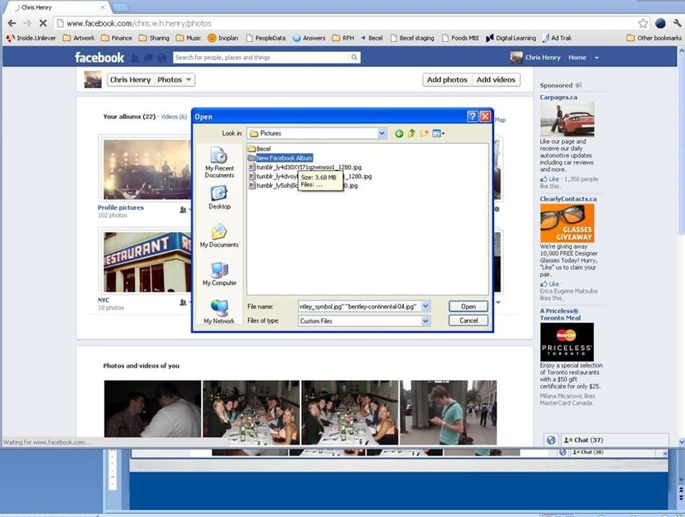Viewport: 685px width, 517px height.
Task: Open new browser tab
Action: pos(120,8)
